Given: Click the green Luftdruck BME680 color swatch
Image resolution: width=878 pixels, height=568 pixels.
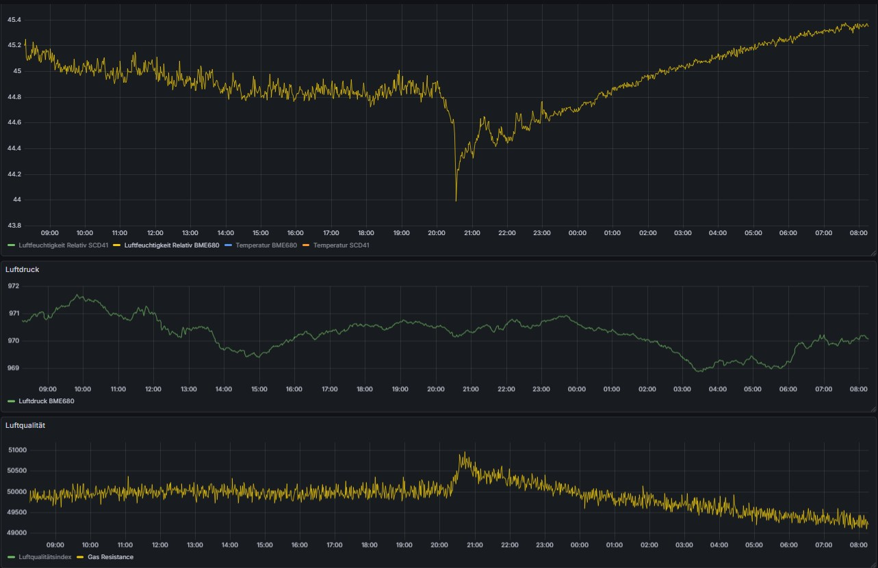Looking at the screenshot, I should click(x=10, y=401).
